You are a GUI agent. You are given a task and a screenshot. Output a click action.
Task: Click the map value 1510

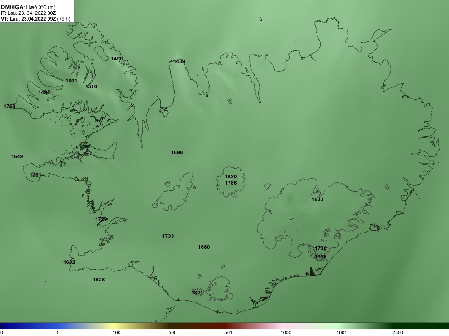[91, 86]
